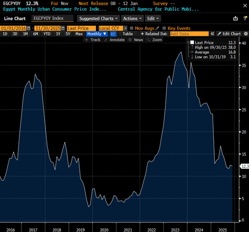Open the News overlay tool
The width and height of the screenshot is (249, 232).
[x=136, y=40]
